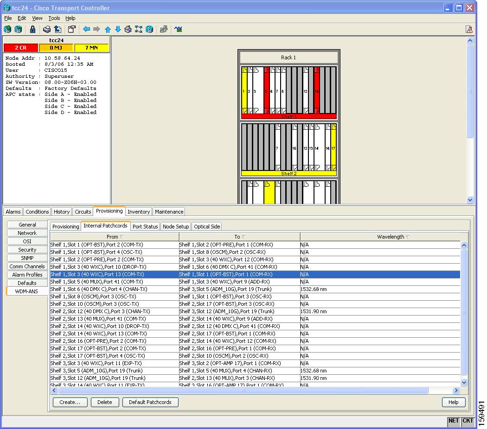487x429 pixels.
Task: Go to parent view with up arrow
Action: point(108,30)
